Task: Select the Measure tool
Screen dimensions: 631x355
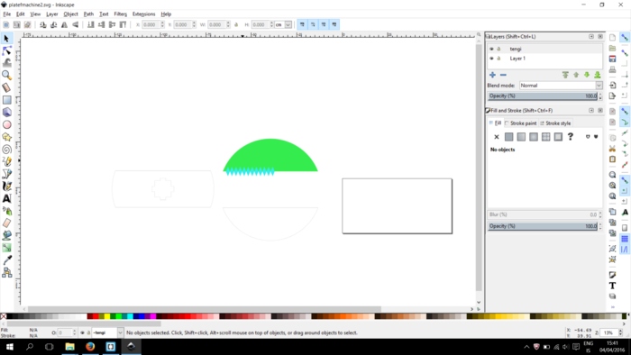Action: (x=6, y=87)
